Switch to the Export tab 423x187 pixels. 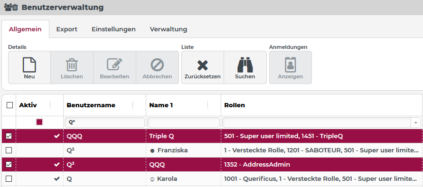[66, 29]
